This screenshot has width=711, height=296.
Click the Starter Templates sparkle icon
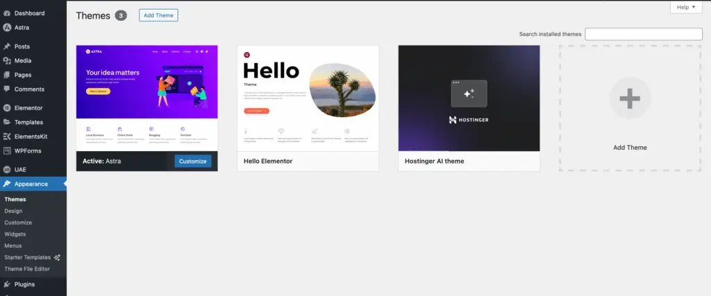(57, 257)
